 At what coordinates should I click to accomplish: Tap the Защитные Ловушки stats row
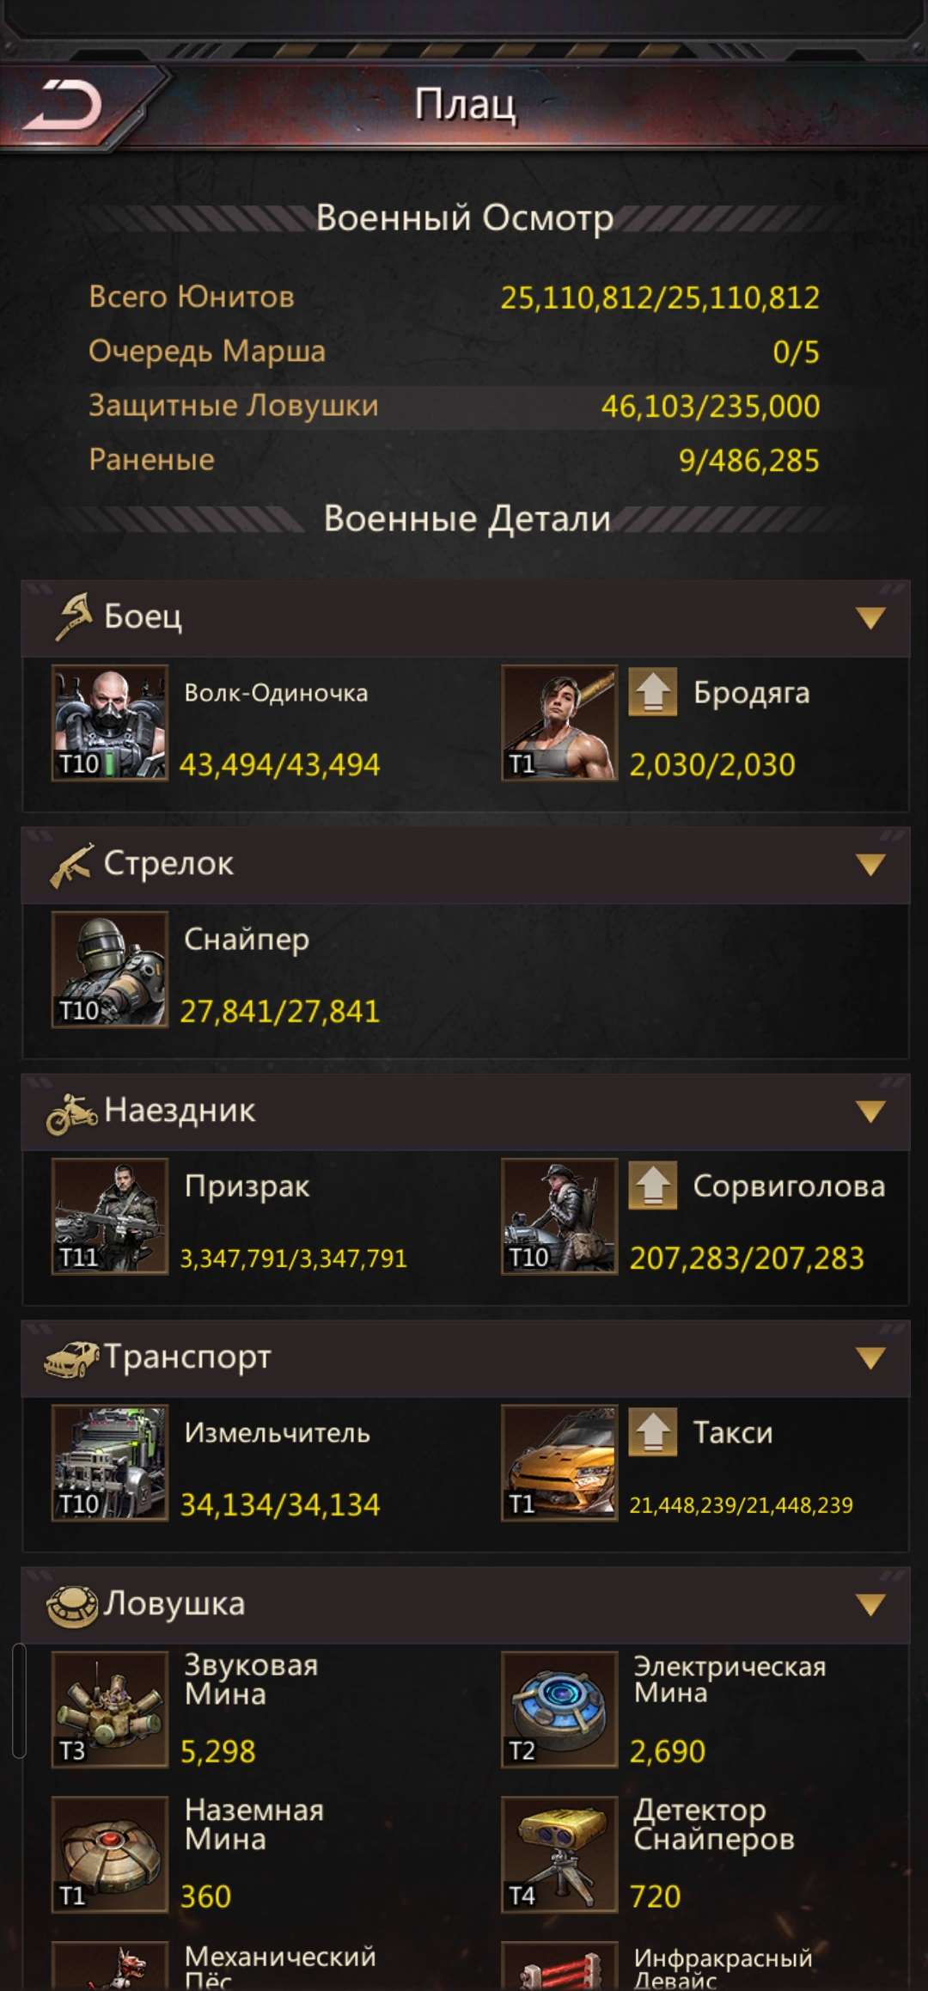pos(455,407)
